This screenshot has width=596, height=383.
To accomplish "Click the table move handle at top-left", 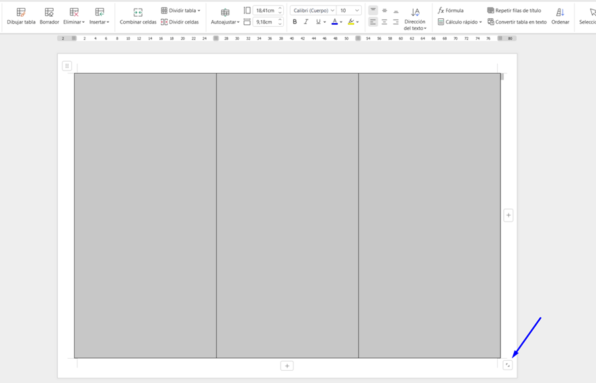I will (x=67, y=66).
